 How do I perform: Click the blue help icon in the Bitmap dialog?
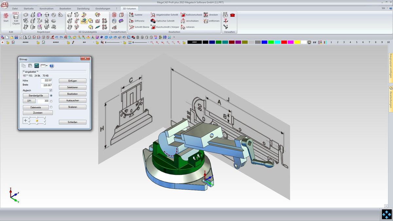point(52,66)
